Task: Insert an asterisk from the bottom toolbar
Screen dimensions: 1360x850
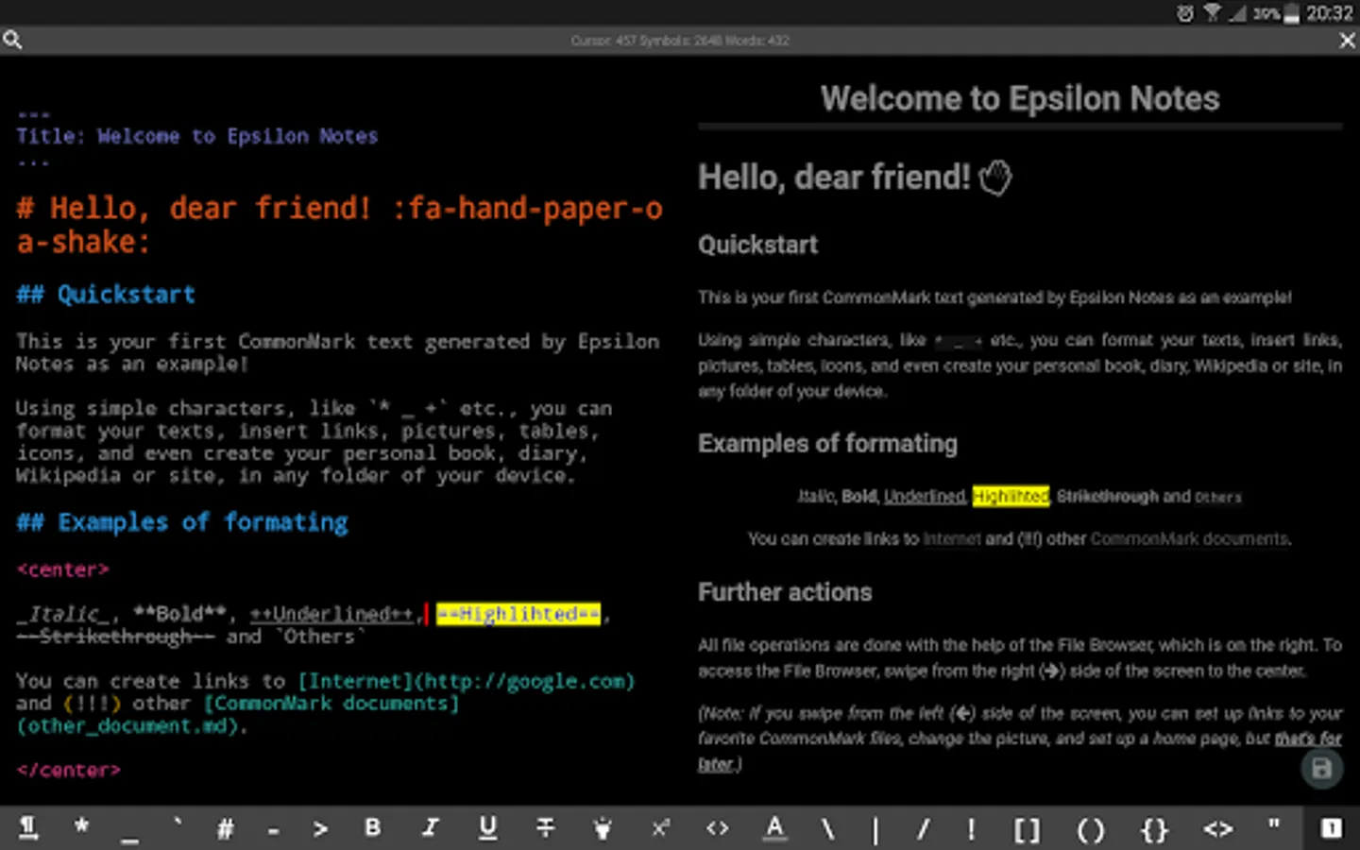Action: (x=82, y=825)
